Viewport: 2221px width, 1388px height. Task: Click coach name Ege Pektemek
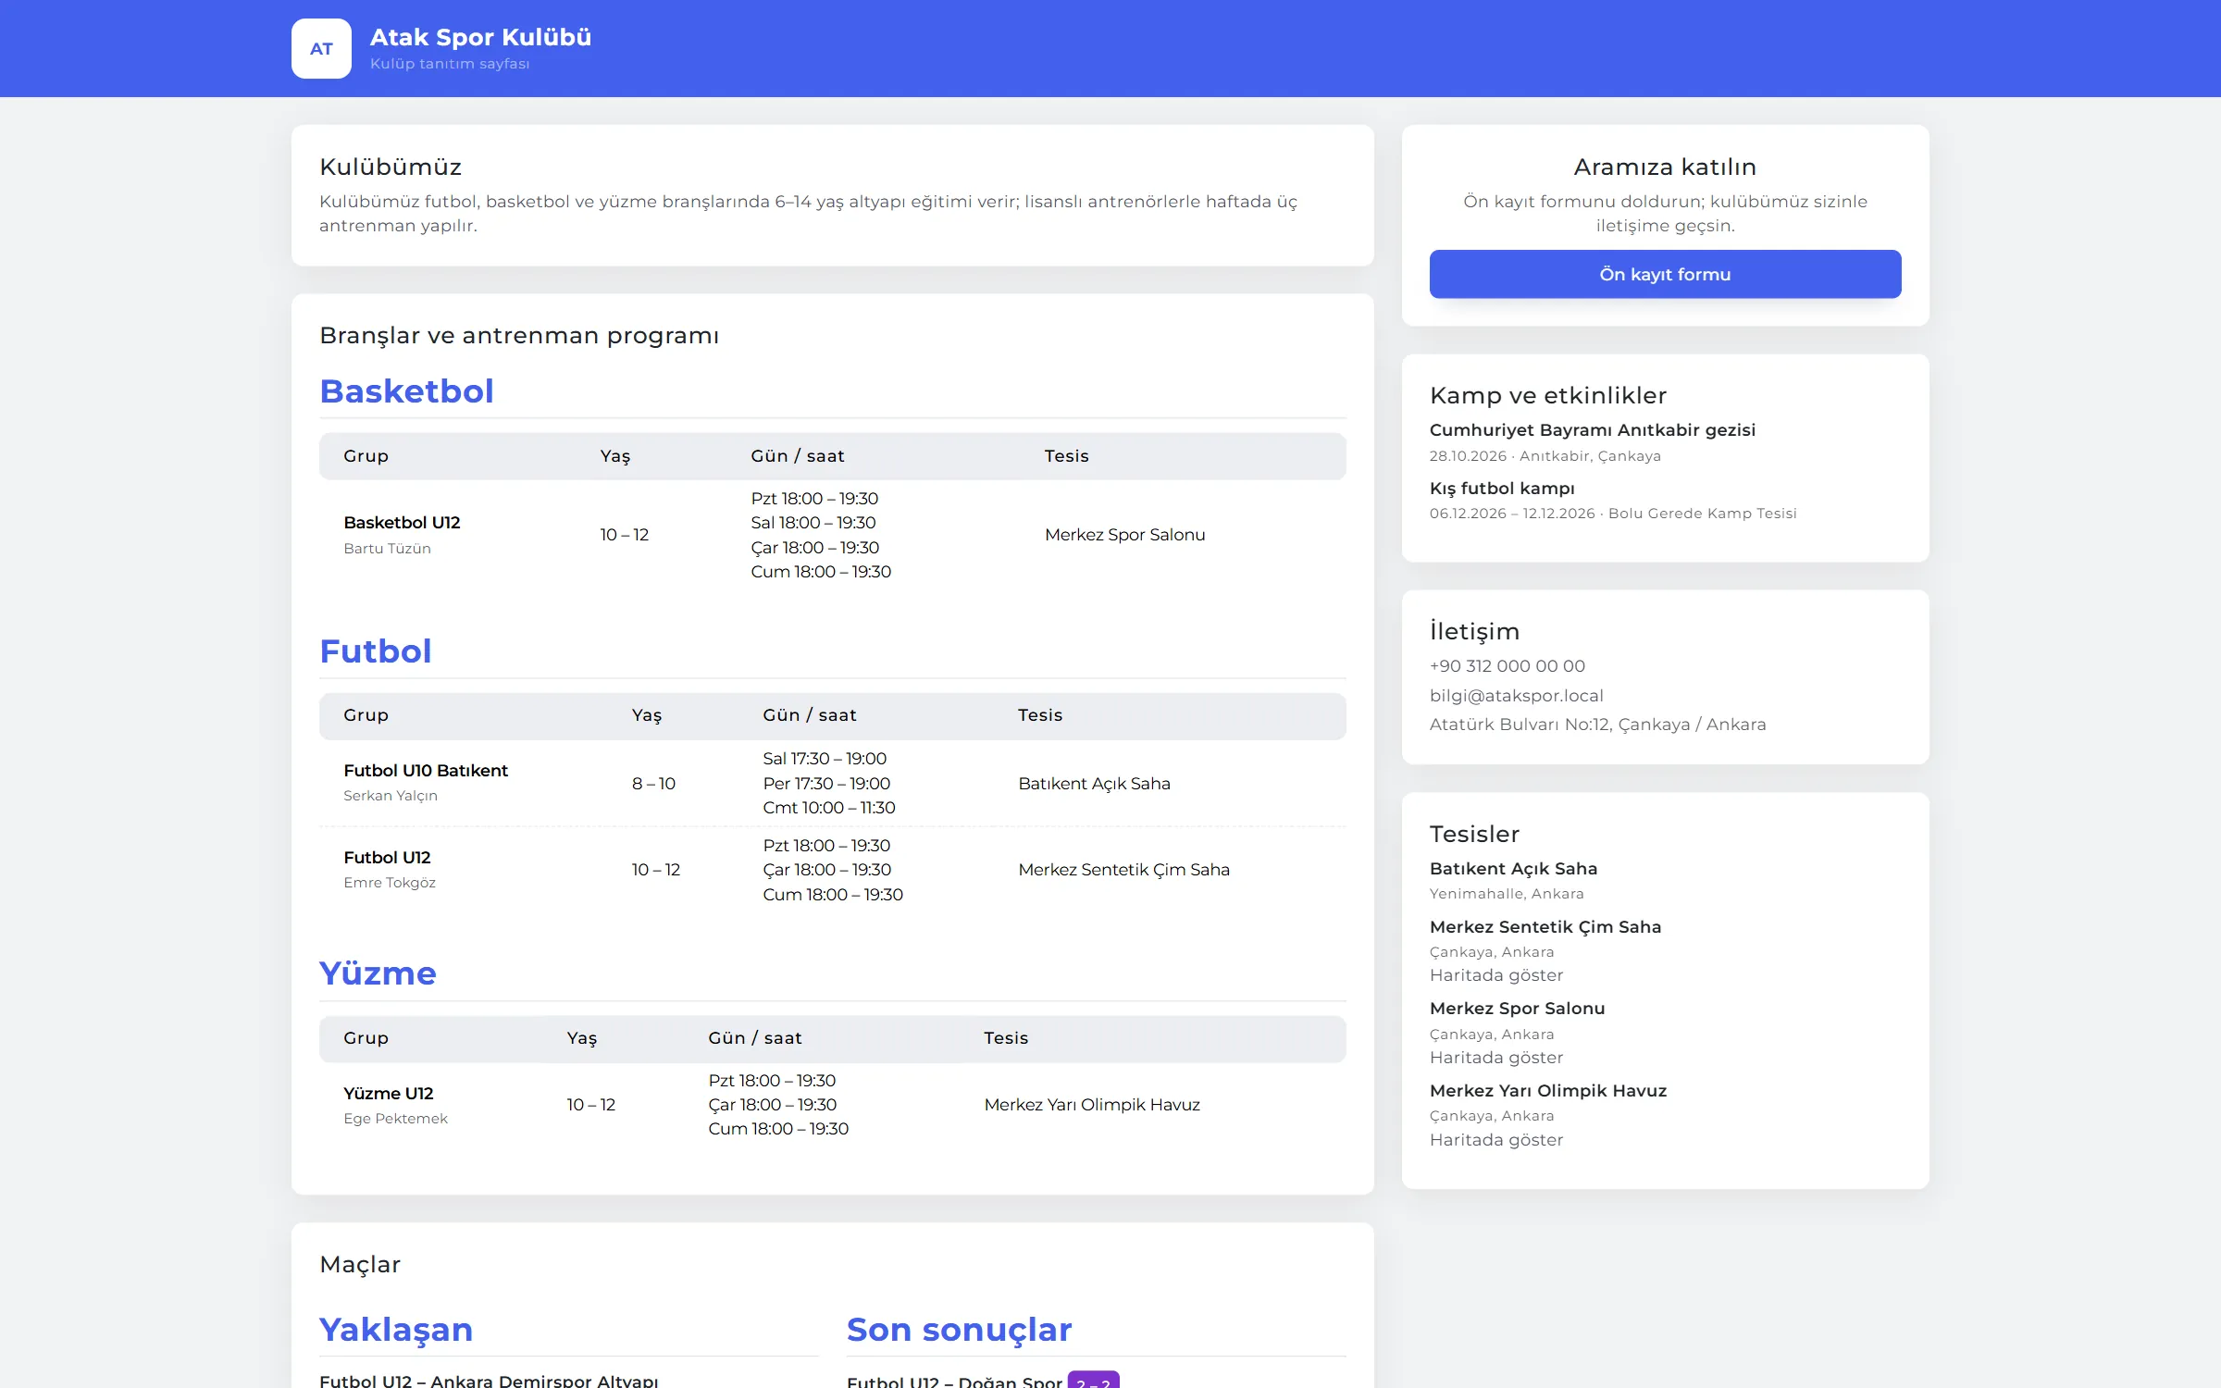point(395,1119)
